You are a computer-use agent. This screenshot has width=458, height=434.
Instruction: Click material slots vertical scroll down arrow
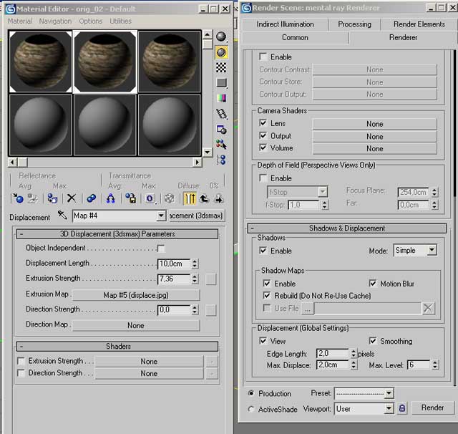tap(207, 152)
